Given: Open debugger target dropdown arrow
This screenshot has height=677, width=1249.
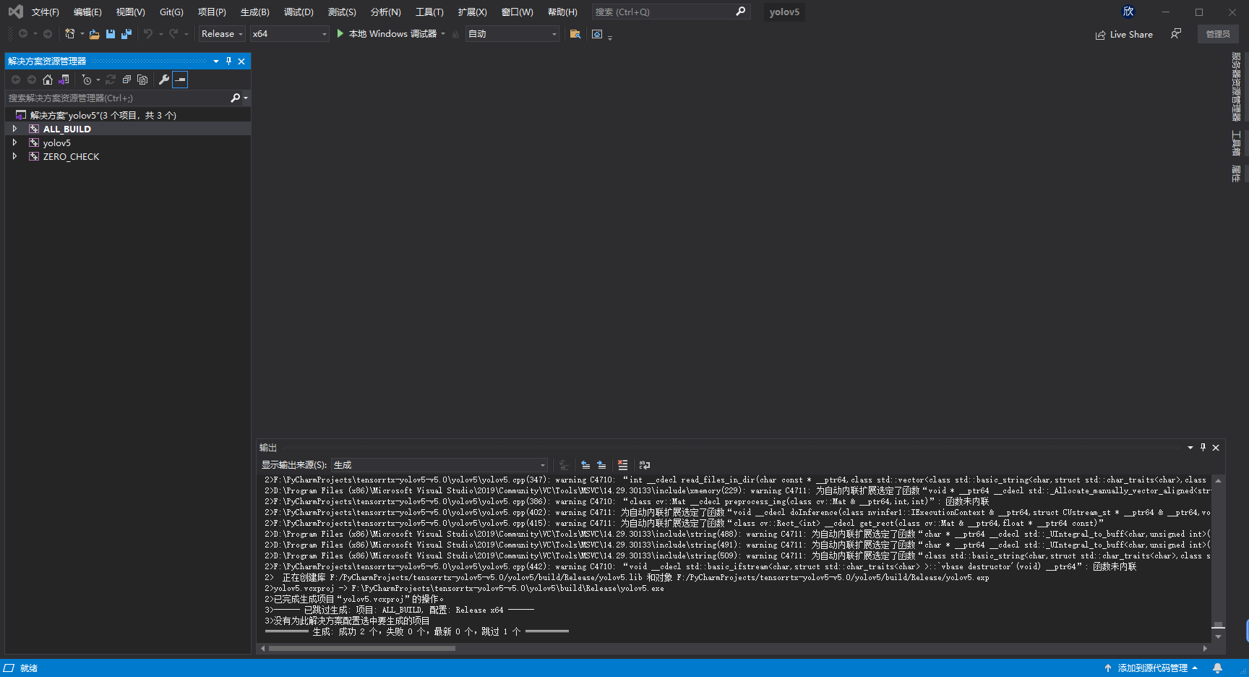Looking at the screenshot, I should coord(443,34).
